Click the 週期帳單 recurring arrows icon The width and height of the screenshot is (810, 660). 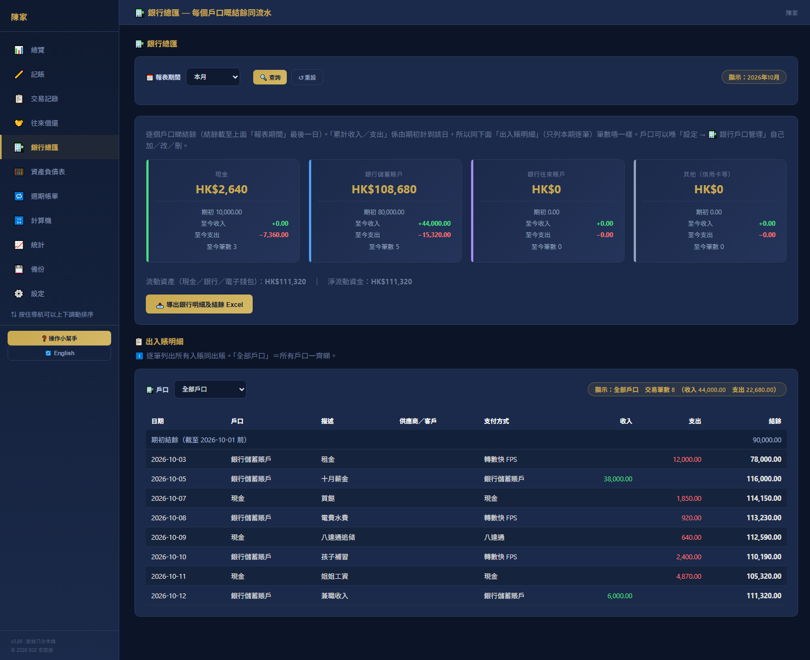pos(19,196)
